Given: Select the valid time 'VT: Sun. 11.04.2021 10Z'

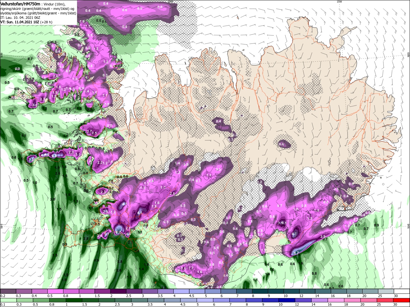Looking at the screenshot, I should [20, 22].
